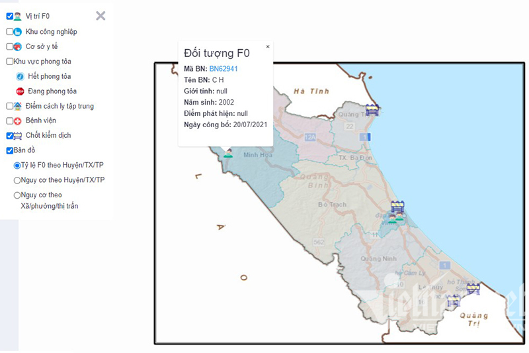Viewport: 529px width, 353px height.
Task: Click the F0 patient markers cluster at Đồng Hới
Action: pyautogui.click(x=395, y=218)
